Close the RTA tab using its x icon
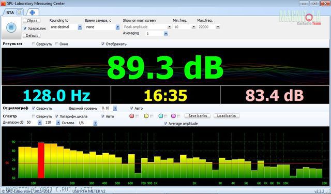Image resolution: width=331 pixels, height=194 pixels. point(19,12)
